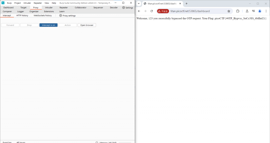This screenshot has height=143, width=270.
Task: Open the Repeater menu in menu bar
Action: coord(38,3)
